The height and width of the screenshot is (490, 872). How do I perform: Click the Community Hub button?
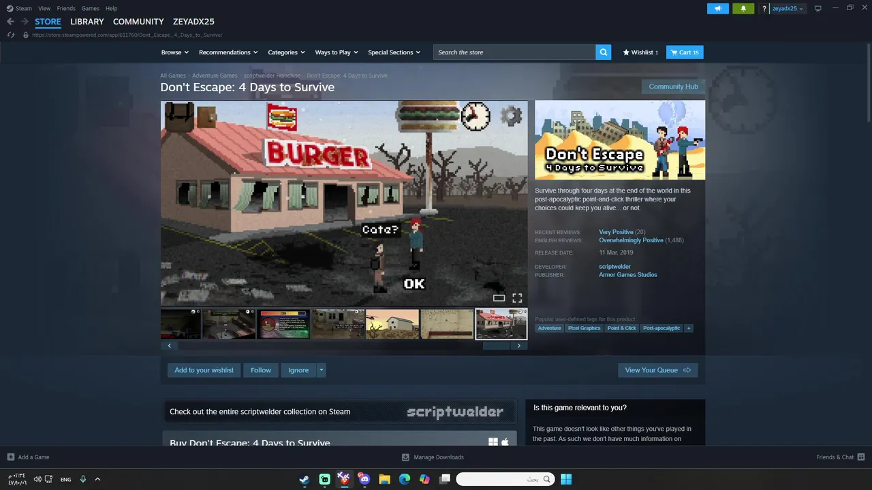pos(673,86)
